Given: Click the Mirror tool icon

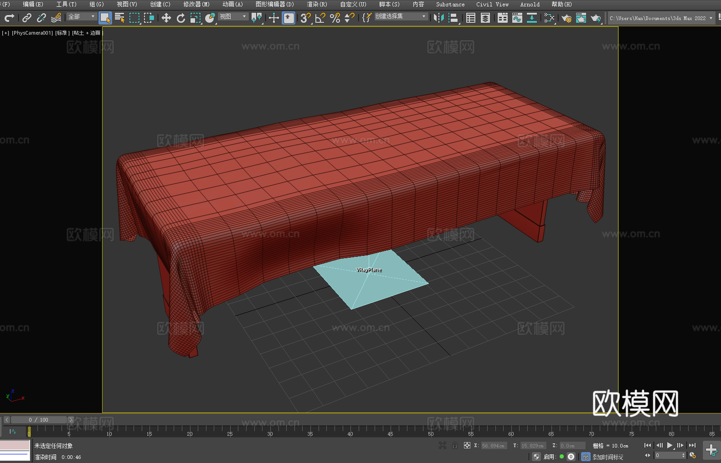Looking at the screenshot, I should [x=439, y=18].
